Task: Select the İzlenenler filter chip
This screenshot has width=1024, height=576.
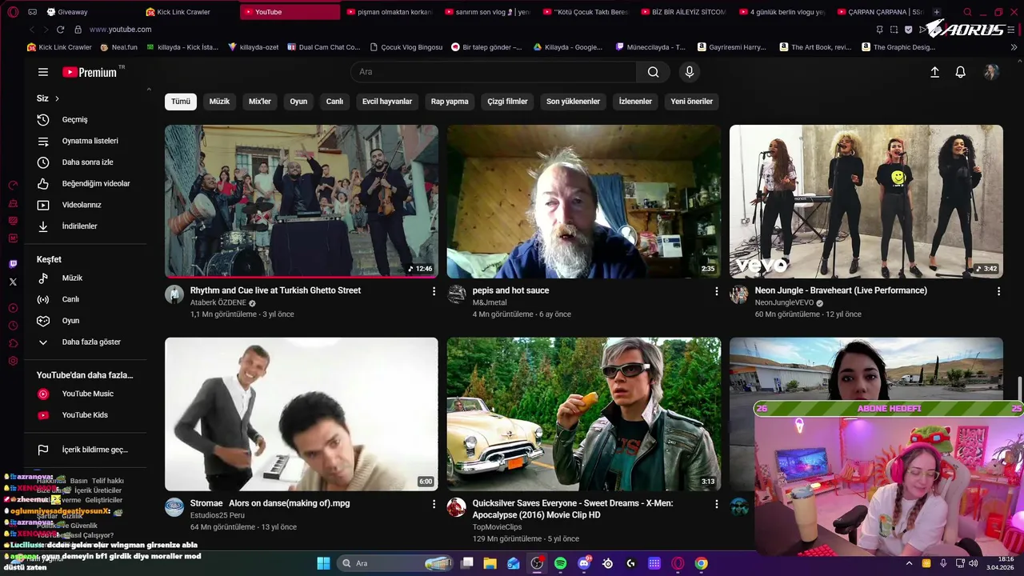Action: (x=635, y=102)
